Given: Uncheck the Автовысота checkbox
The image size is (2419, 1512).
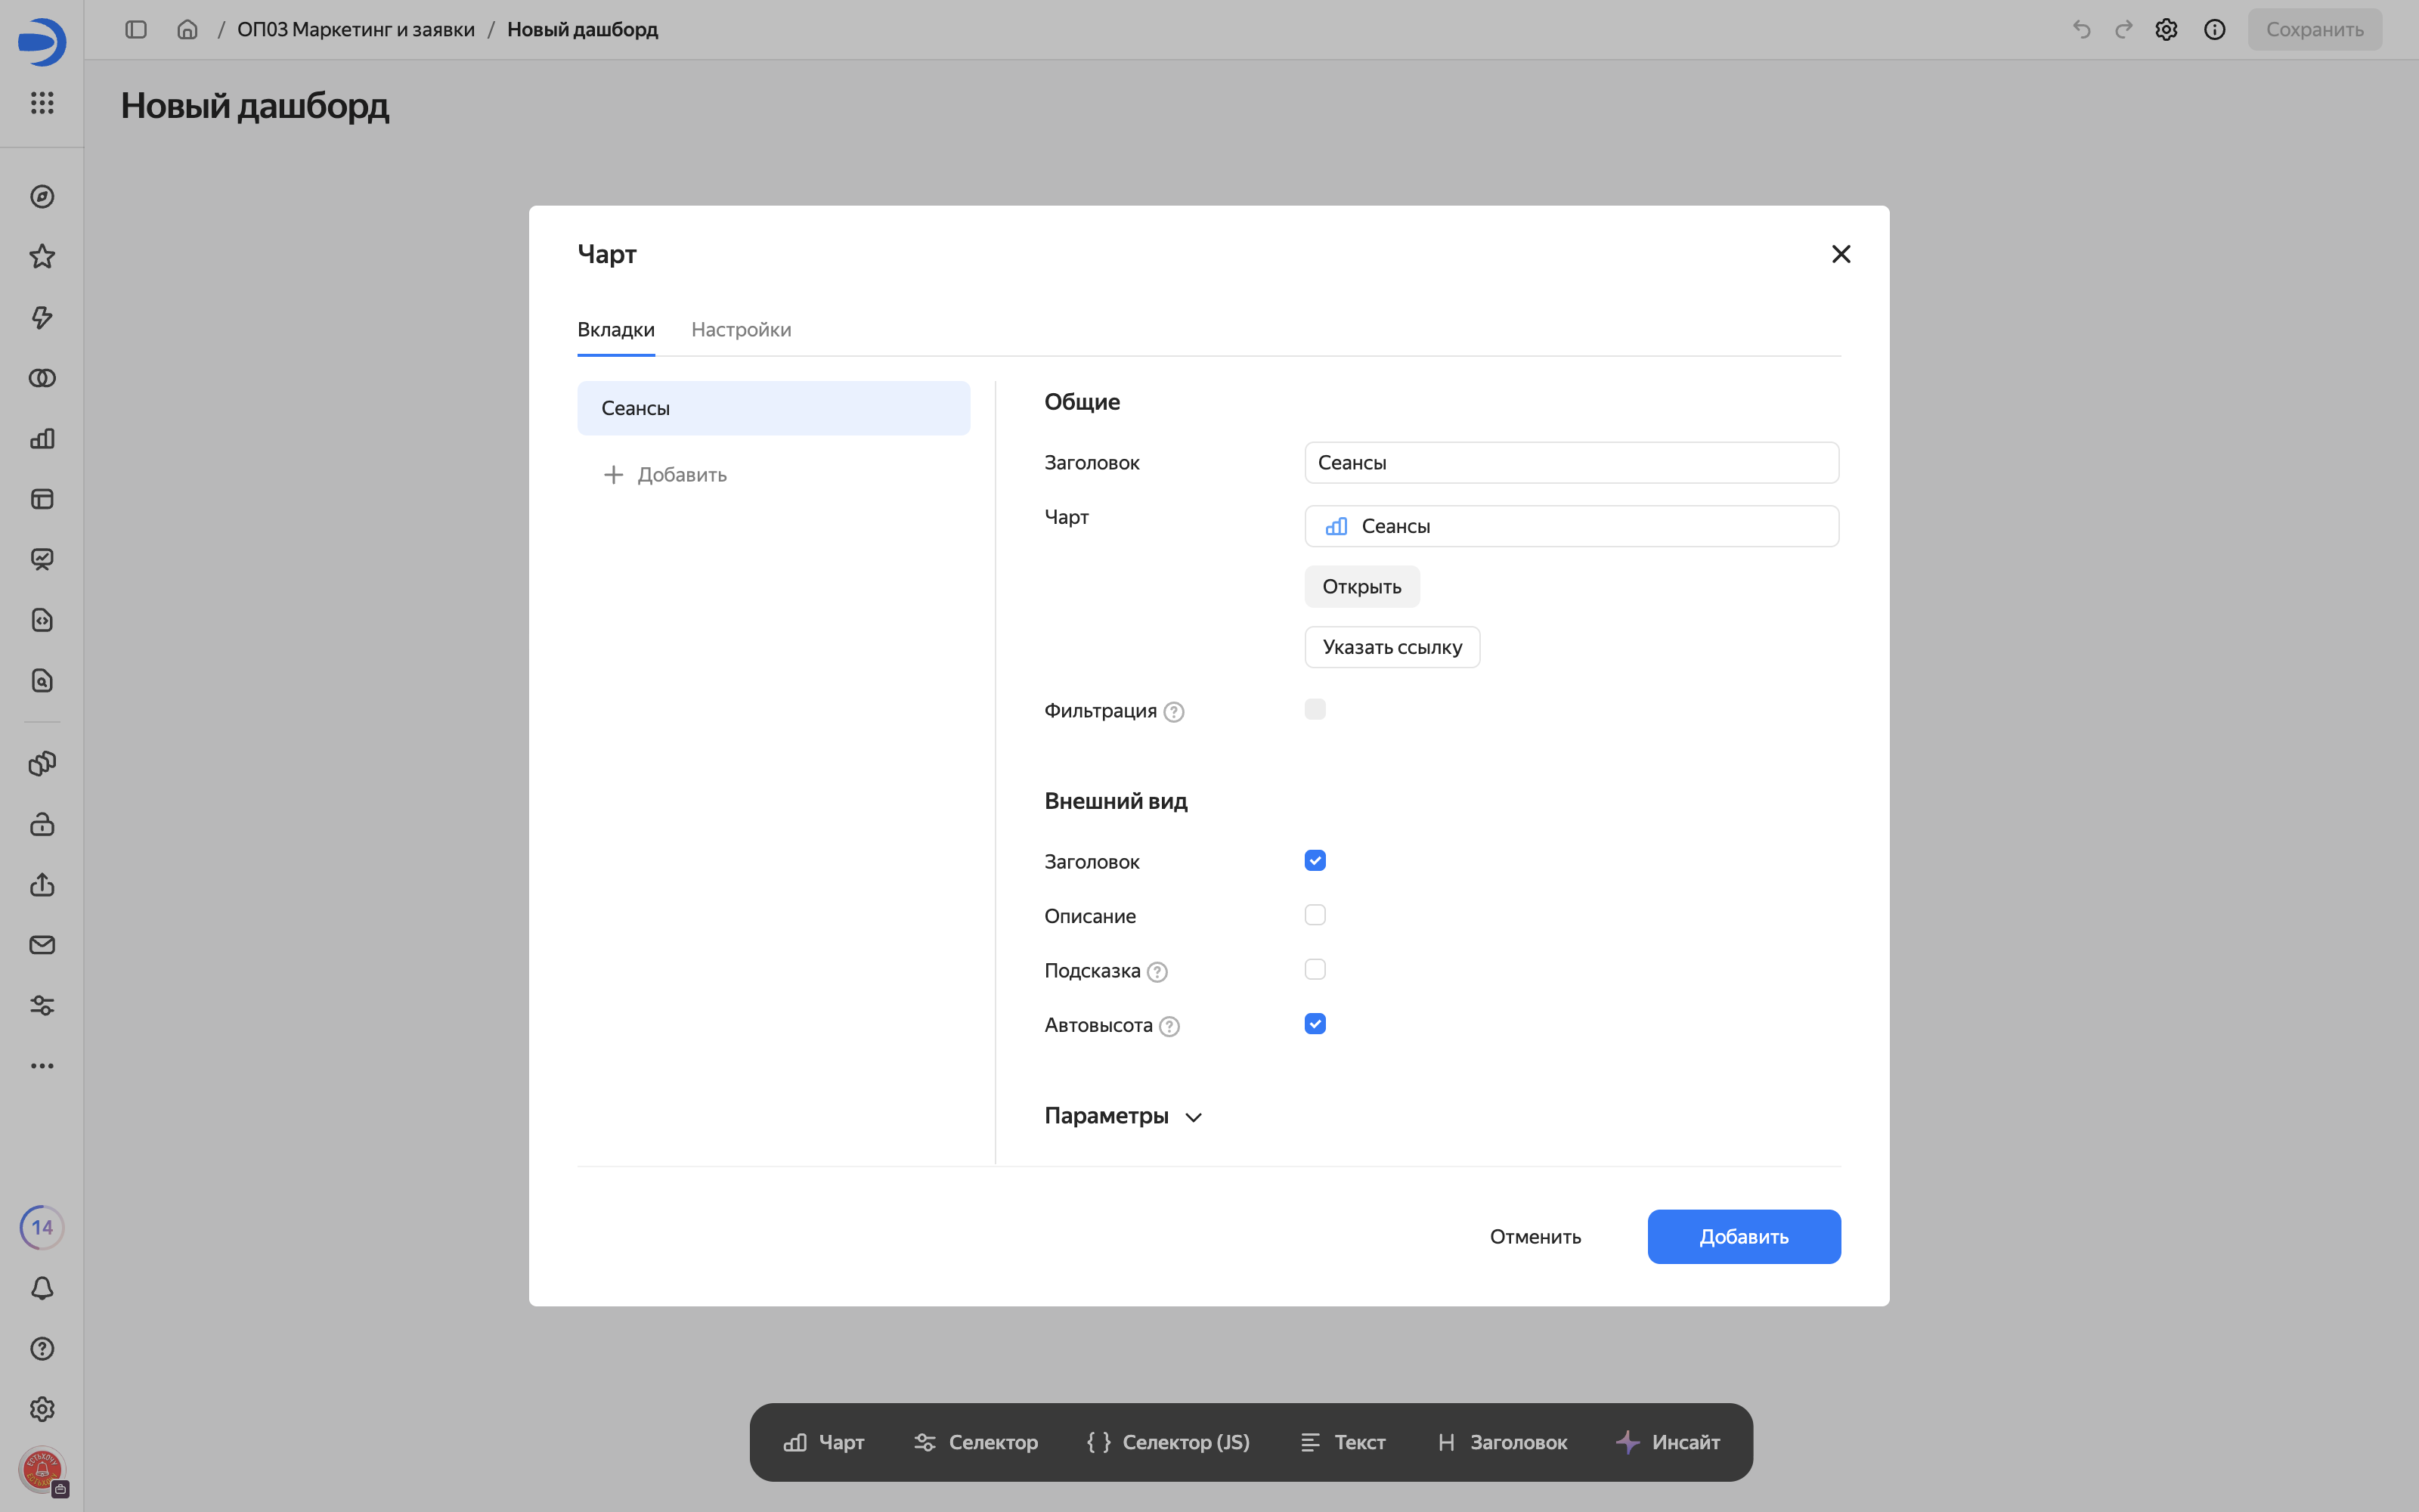Looking at the screenshot, I should pyautogui.click(x=1315, y=1024).
